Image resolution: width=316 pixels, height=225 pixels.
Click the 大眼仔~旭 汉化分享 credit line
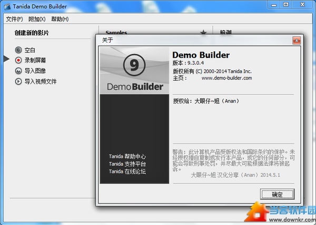tap(235, 175)
